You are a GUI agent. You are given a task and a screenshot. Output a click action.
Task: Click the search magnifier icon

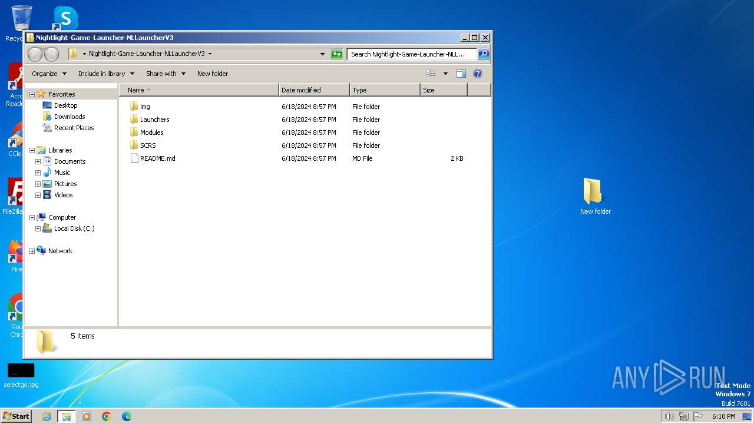pos(484,54)
